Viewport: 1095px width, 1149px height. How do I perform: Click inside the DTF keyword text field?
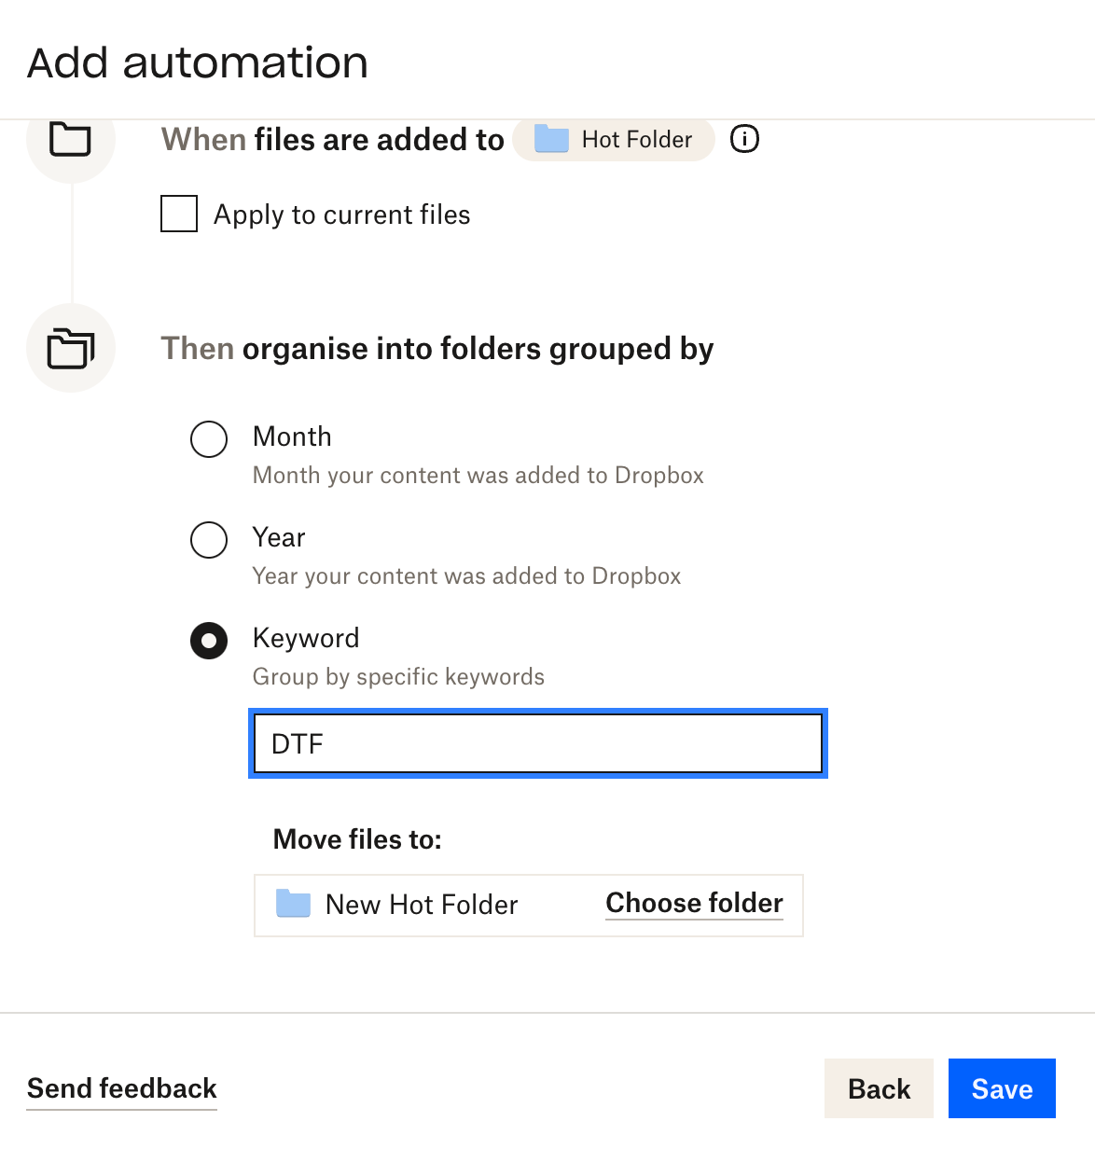[x=537, y=743]
